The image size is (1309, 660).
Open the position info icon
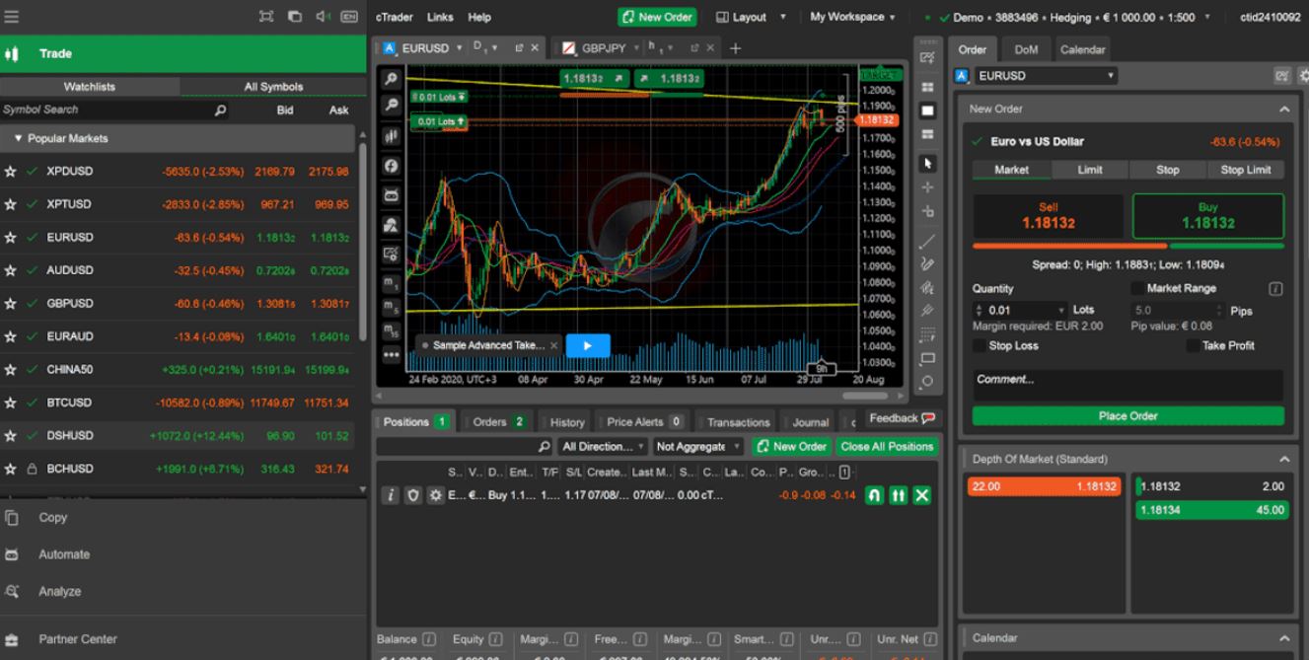tap(390, 495)
